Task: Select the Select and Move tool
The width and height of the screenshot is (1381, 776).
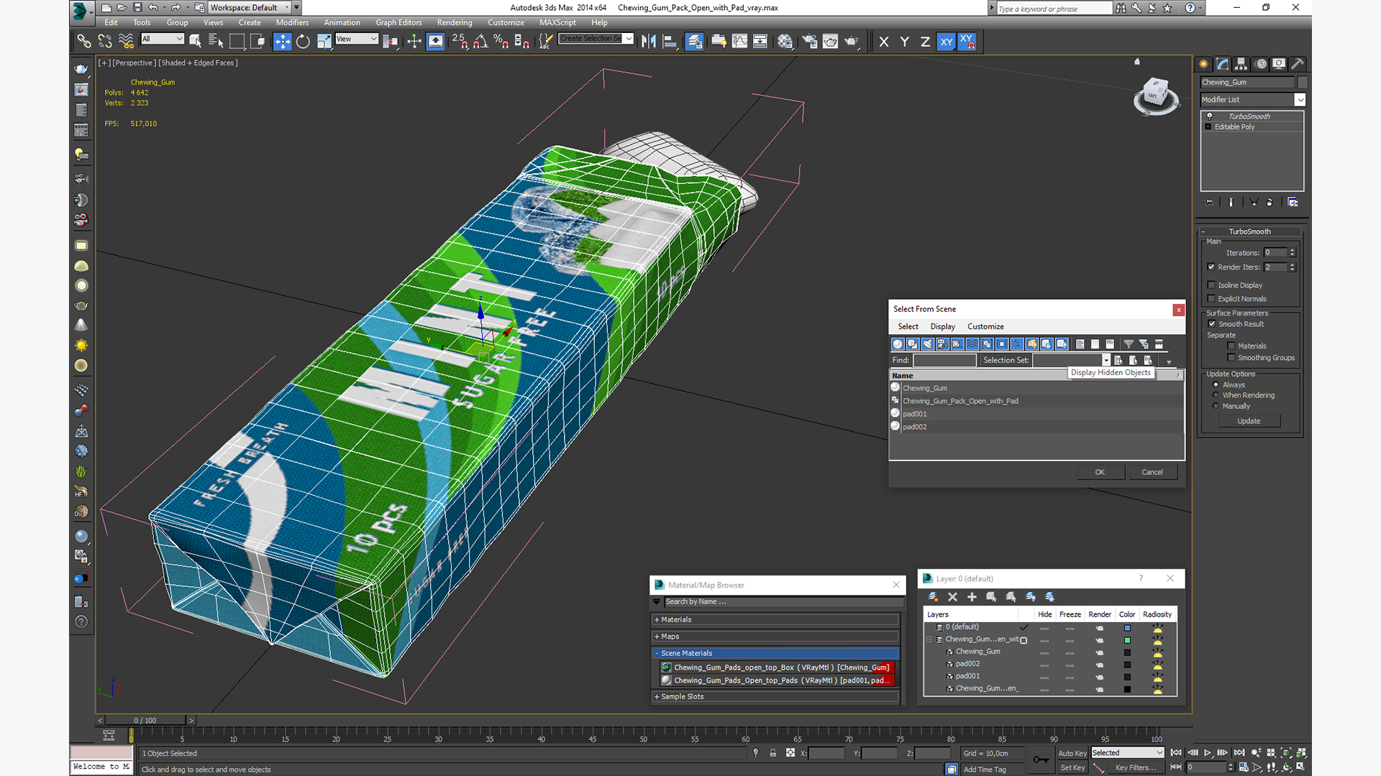Action: click(282, 42)
